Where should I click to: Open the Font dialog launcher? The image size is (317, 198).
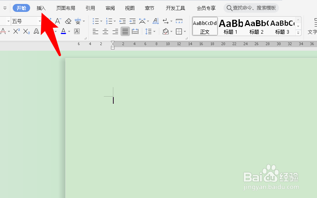[85, 38]
